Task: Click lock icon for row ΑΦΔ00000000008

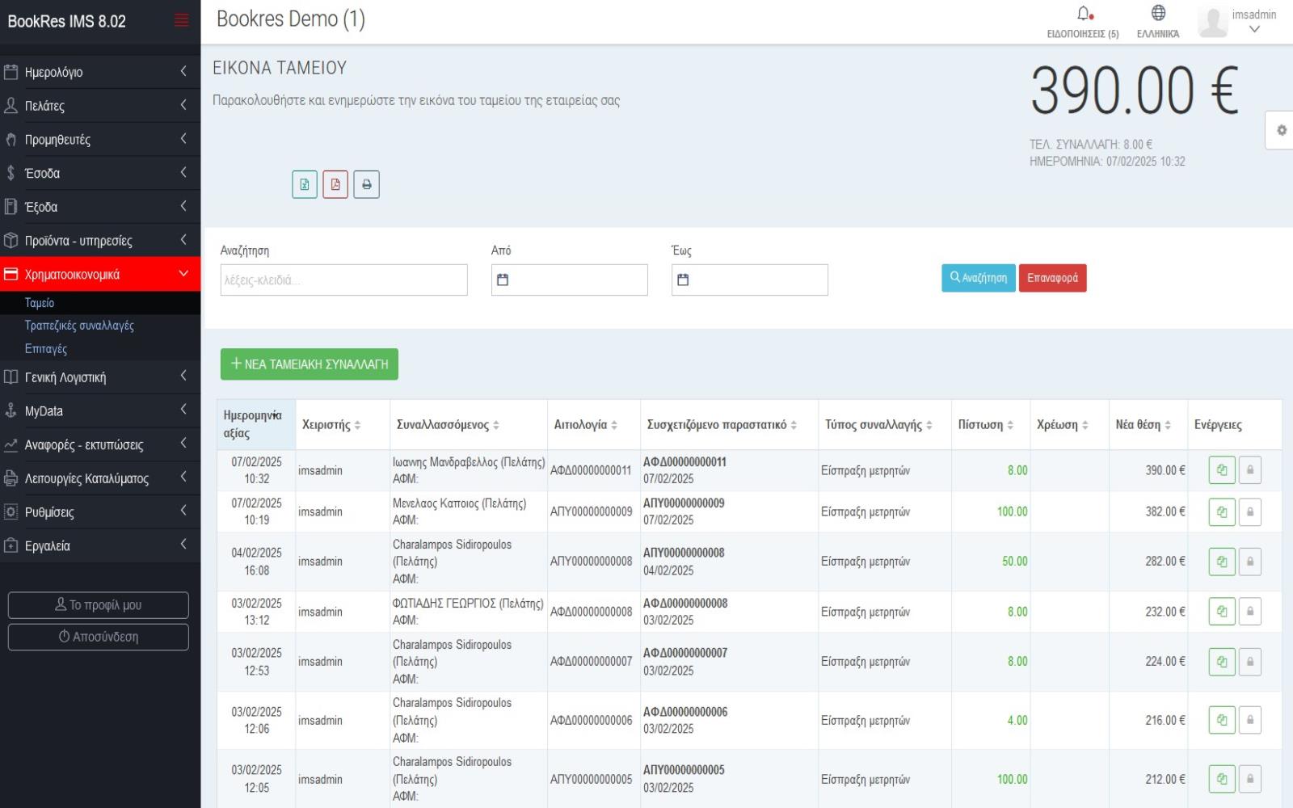Action: pos(1250,612)
